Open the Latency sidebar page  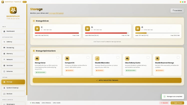click(13, 42)
